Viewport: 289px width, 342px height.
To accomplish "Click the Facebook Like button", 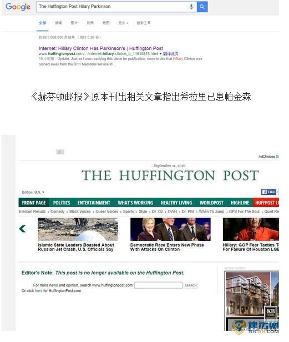I will pos(268,192).
